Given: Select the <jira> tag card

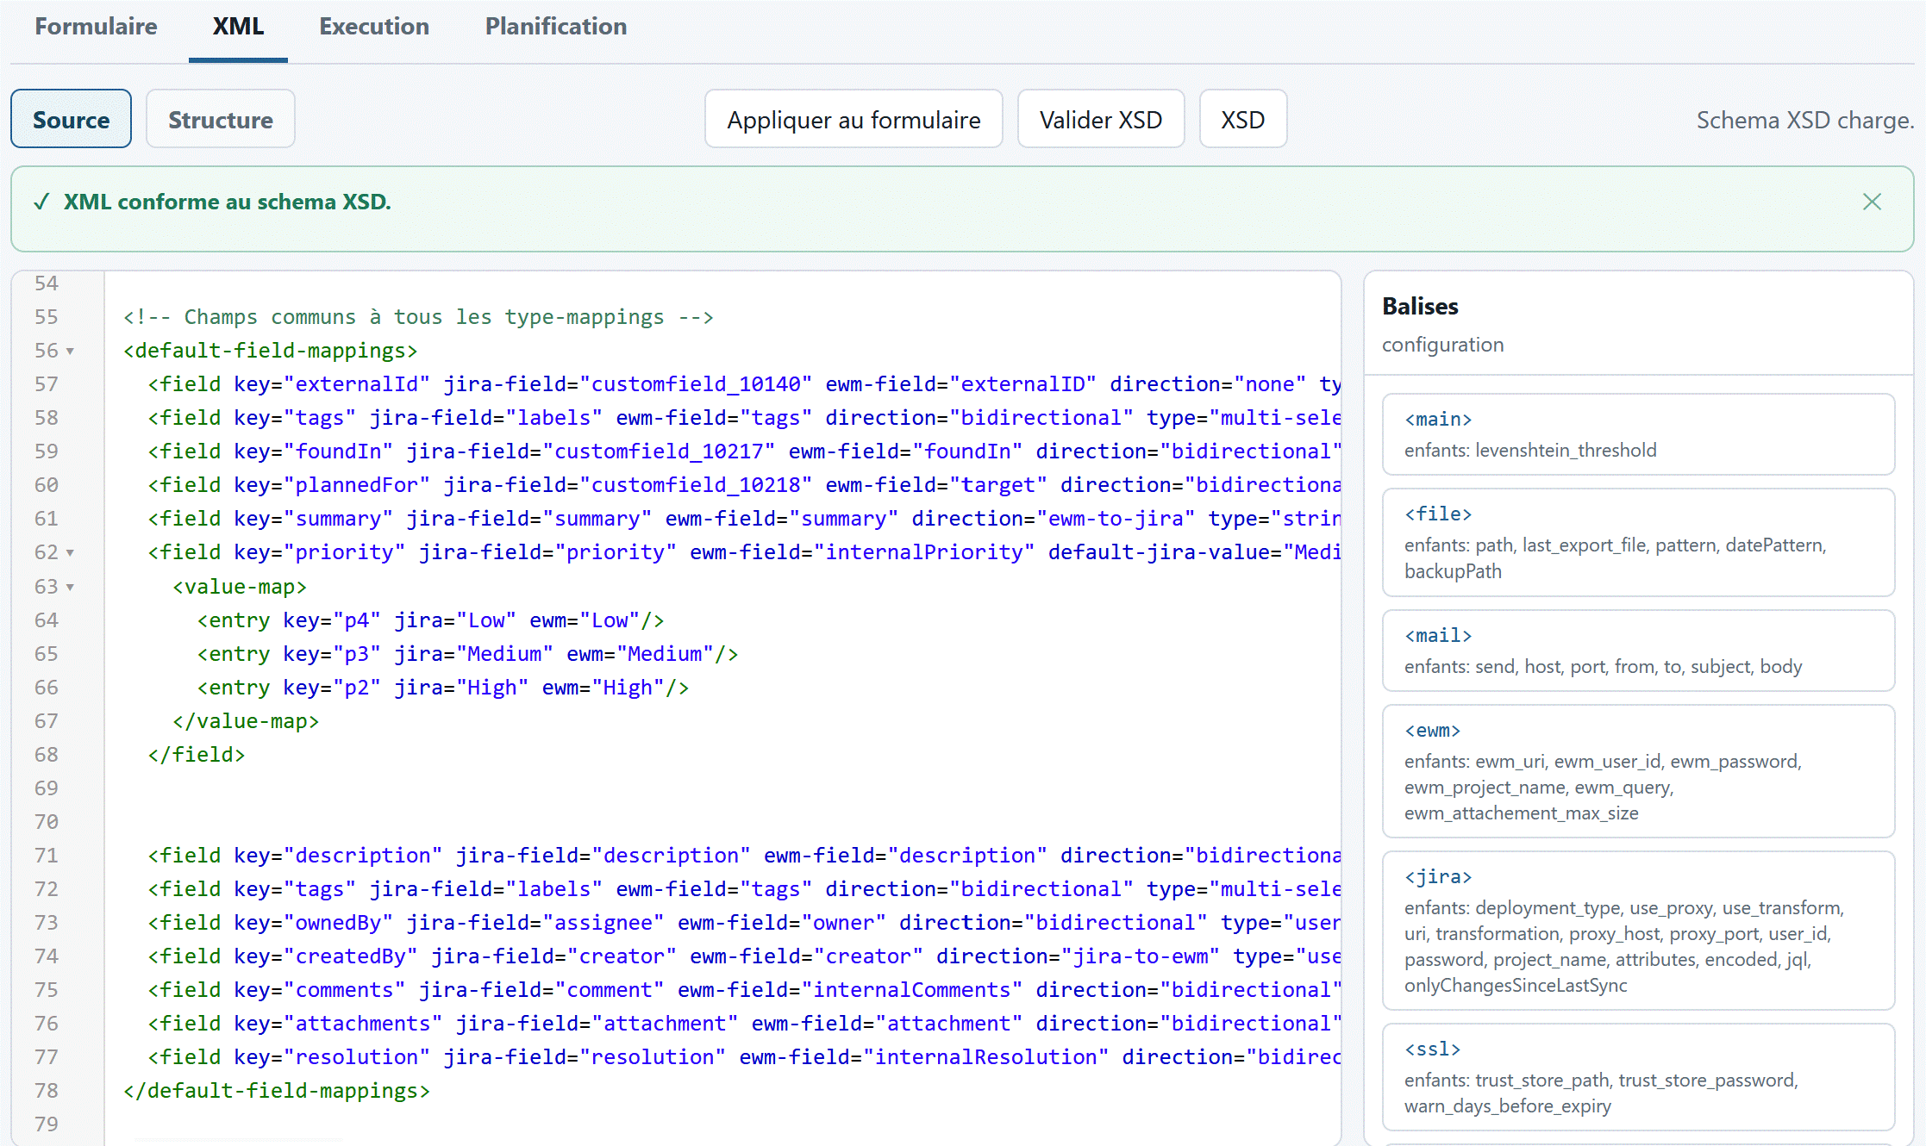Looking at the screenshot, I should pyautogui.click(x=1638, y=931).
